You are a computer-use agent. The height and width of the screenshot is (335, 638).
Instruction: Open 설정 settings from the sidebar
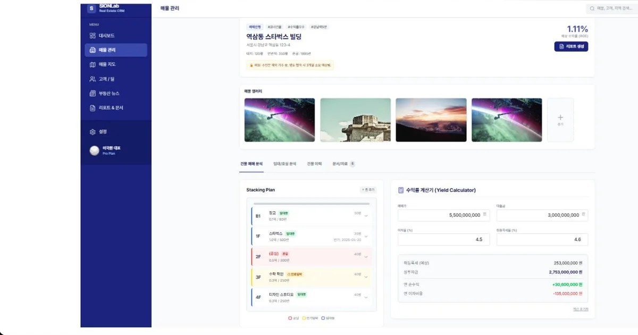tap(116, 131)
